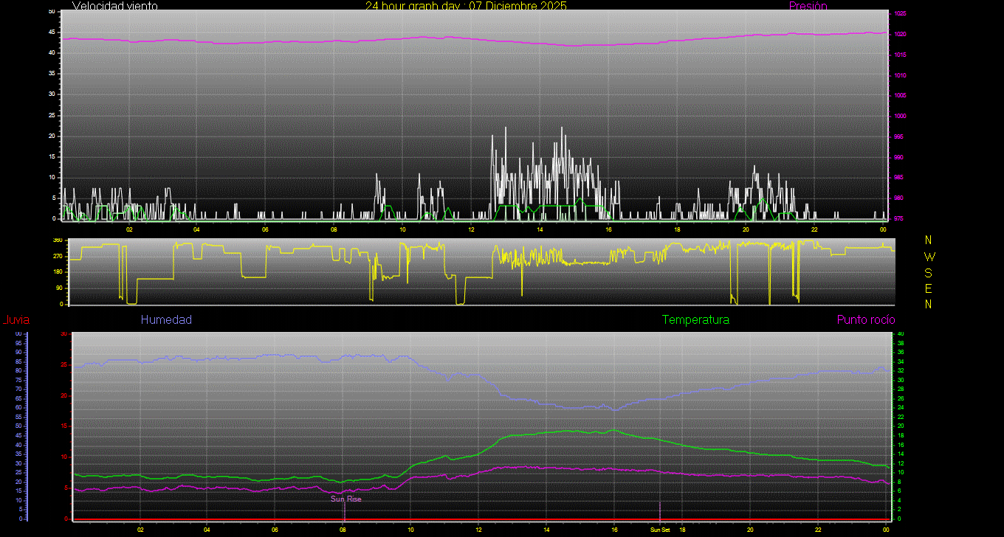Screen dimensions: 1004x537
Task: Click hour 20 on temperature graph time axis
Action: pyautogui.click(x=750, y=529)
